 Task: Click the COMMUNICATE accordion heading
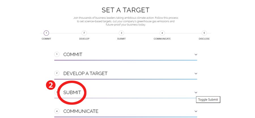pyautogui.click(x=81, y=111)
